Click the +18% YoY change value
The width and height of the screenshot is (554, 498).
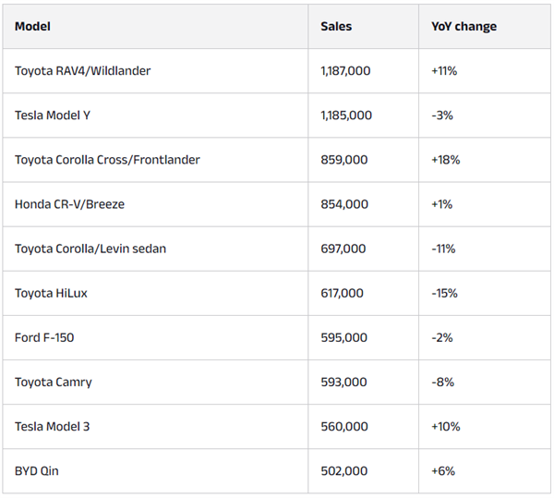tap(445, 160)
